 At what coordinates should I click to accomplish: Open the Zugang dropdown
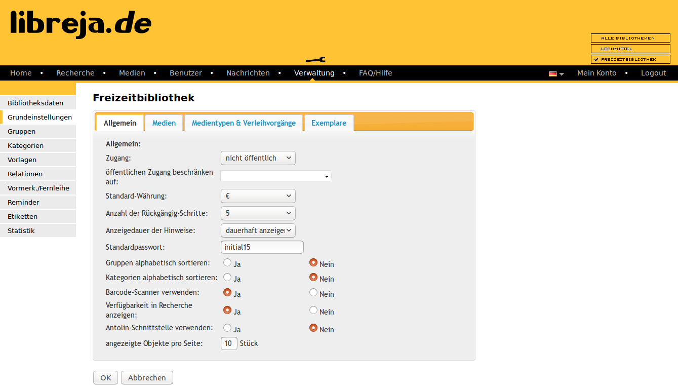click(x=258, y=158)
